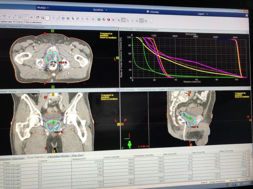This screenshot has width=253, height=189.
Task: Click the move-plane-up icon beside the cm field
Action: click(37, 17)
